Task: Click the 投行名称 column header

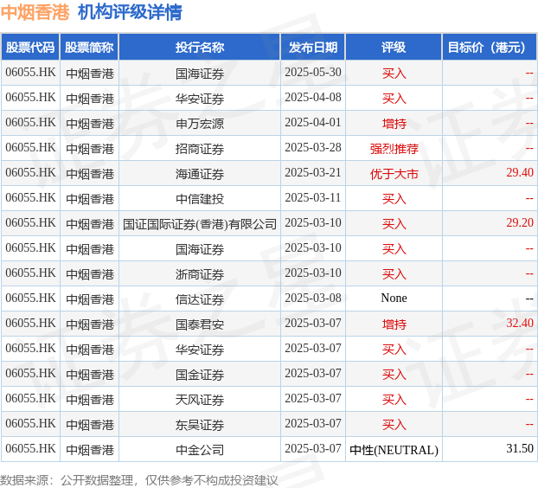Action: click(200, 47)
